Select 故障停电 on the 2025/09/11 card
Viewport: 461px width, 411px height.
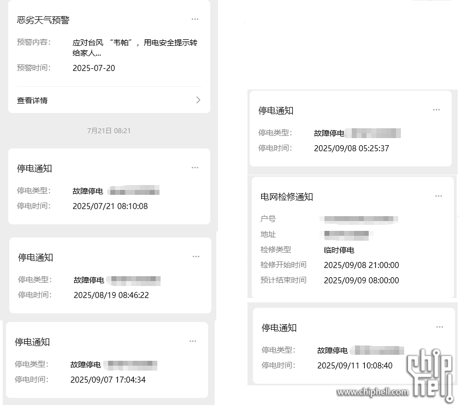coord(333,350)
